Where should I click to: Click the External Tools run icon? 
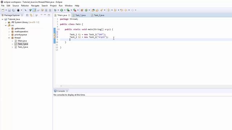[x=75, y=10]
